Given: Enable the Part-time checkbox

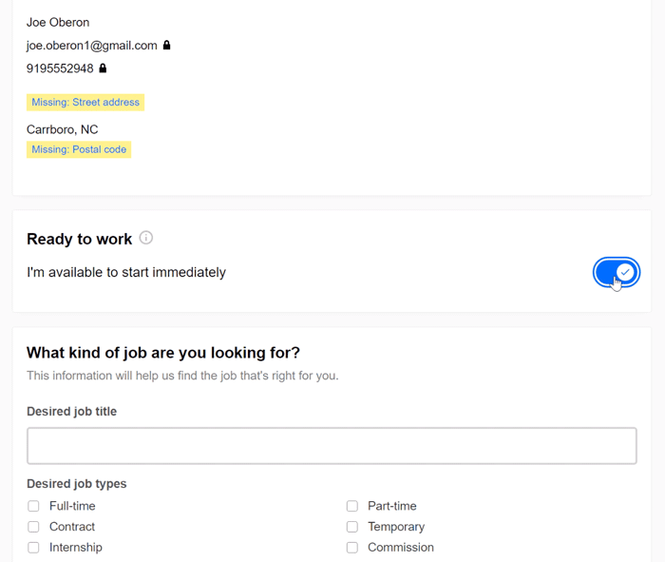Looking at the screenshot, I should click(x=351, y=506).
